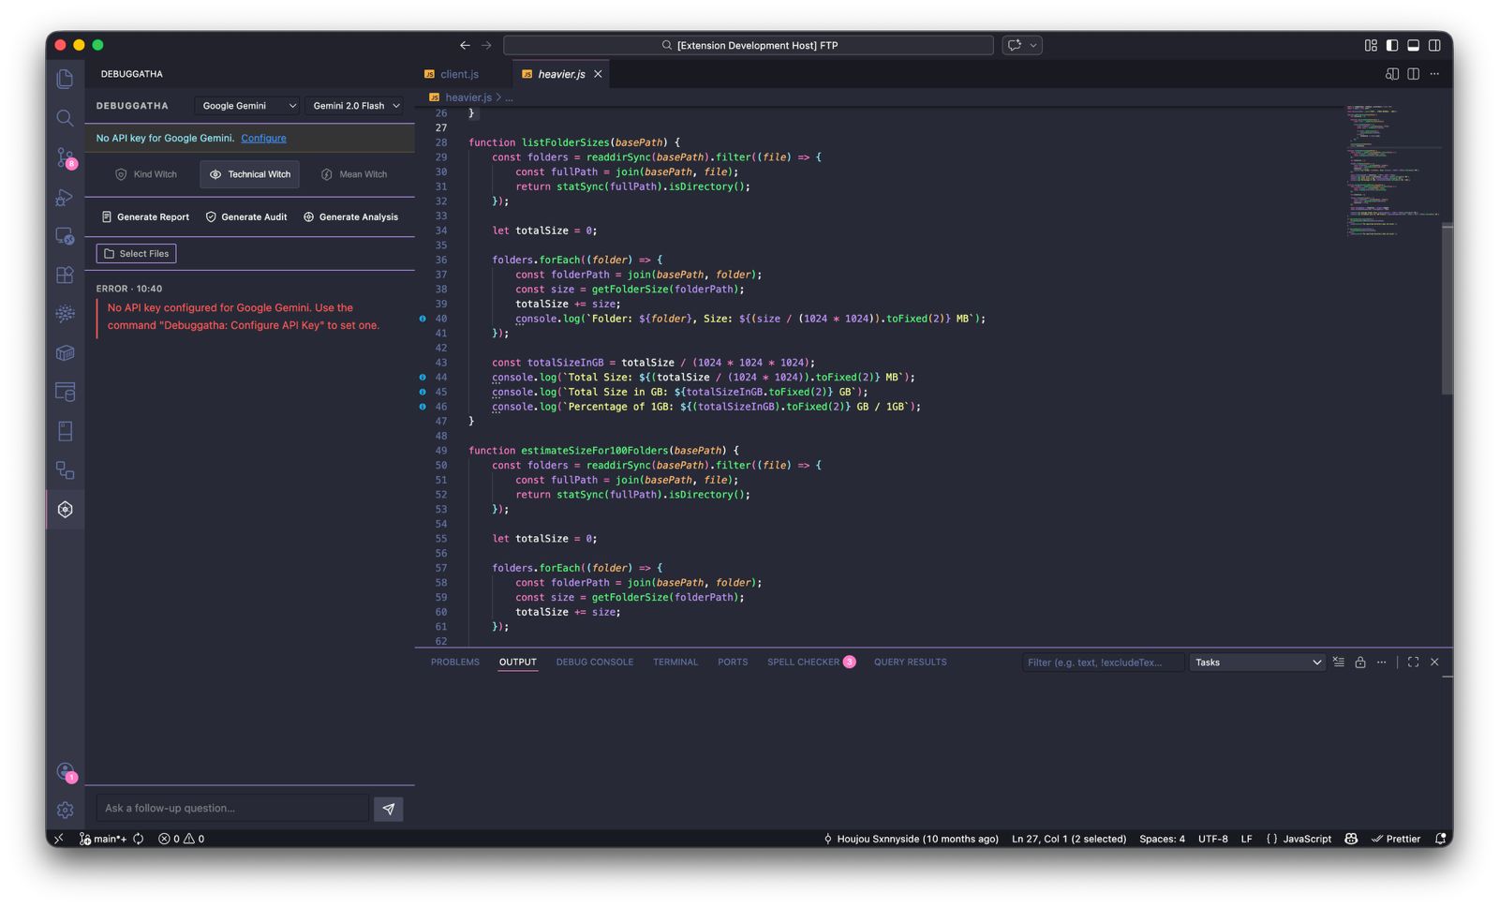Focus the output Filter text field
This screenshot has height=908, width=1499.
tap(1103, 662)
